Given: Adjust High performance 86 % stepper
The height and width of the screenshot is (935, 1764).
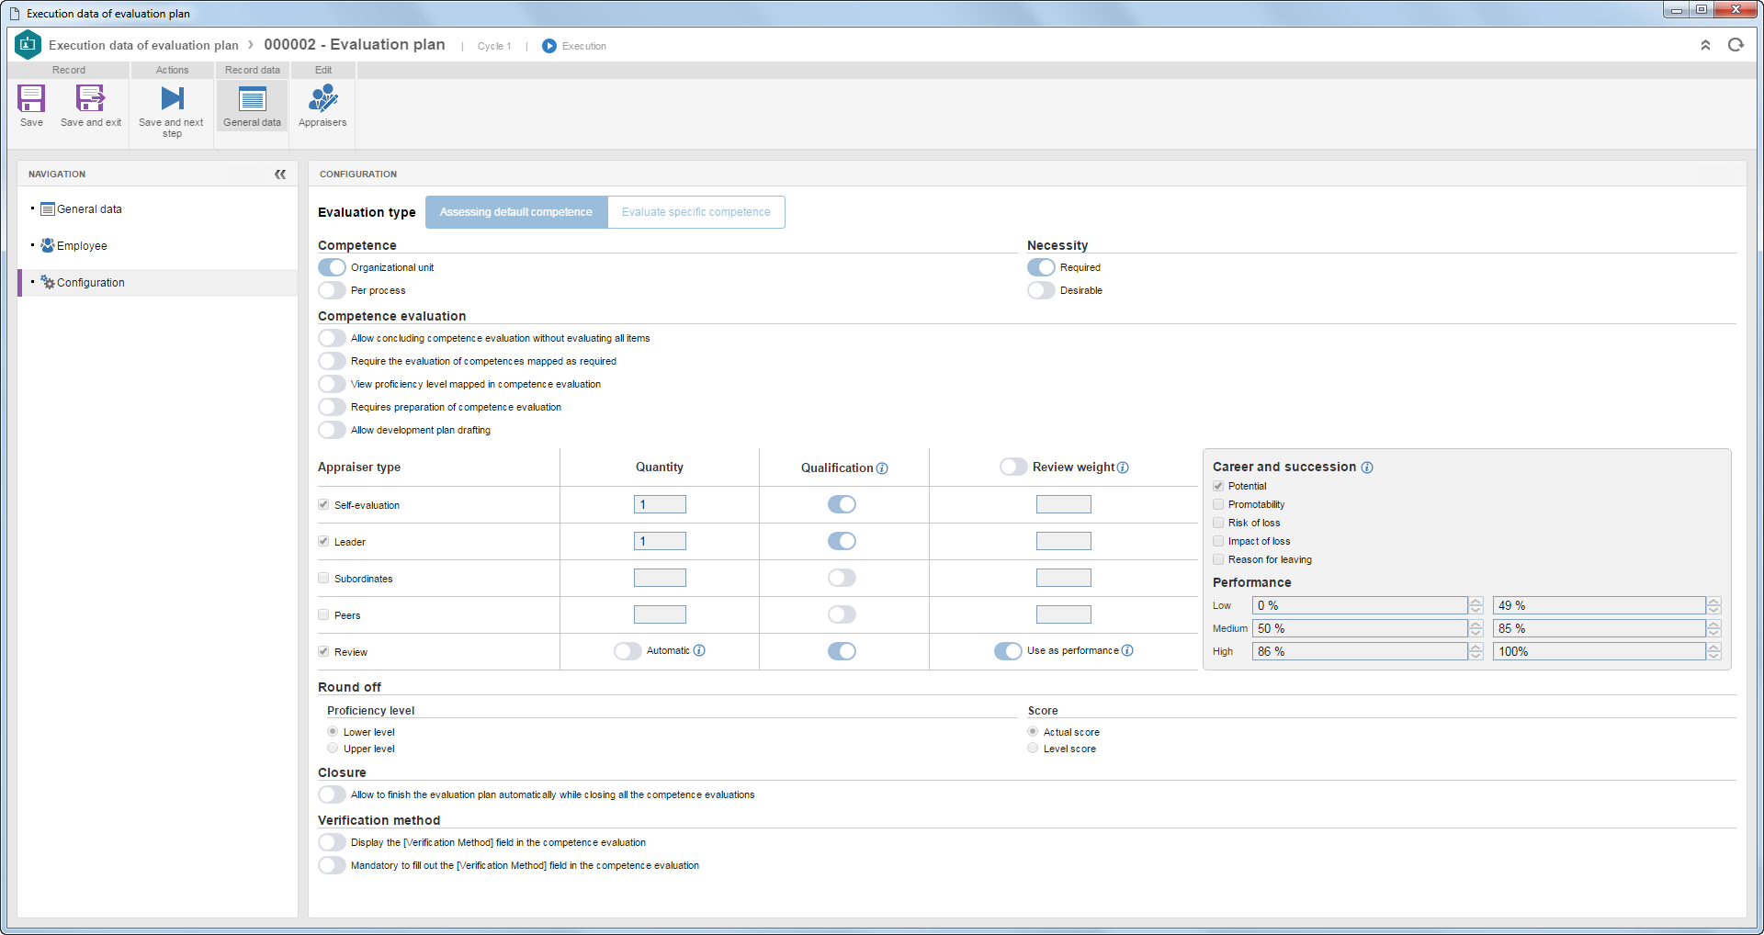Looking at the screenshot, I should (x=1476, y=651).
